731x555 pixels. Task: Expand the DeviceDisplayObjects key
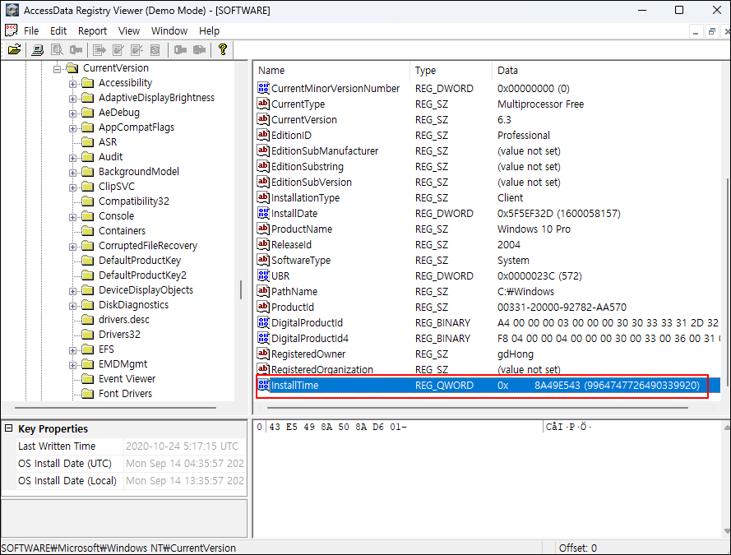pos(72,291)
